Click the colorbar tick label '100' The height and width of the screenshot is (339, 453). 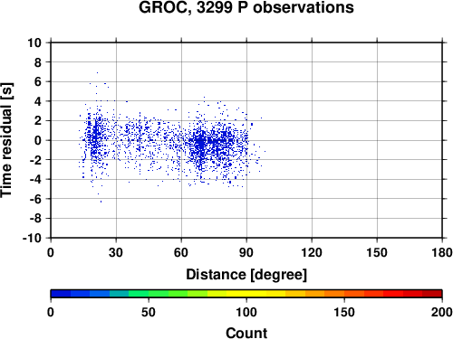click(246, 313)
